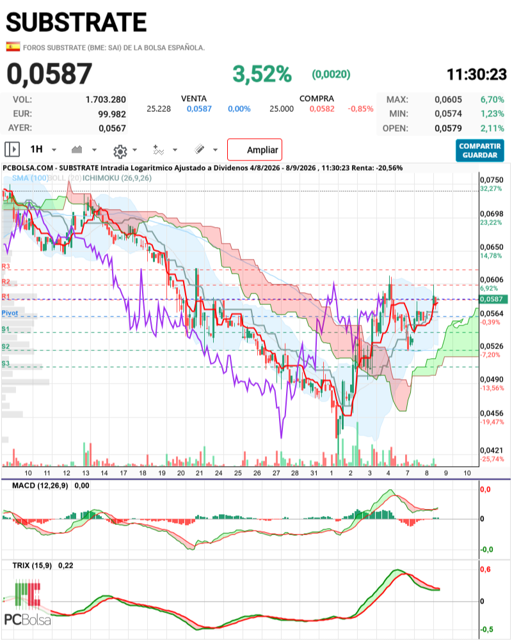The height and width of the screenshot is (640, 512).
Task: Click the R2 resistance level label
Action: pos(6,281)
